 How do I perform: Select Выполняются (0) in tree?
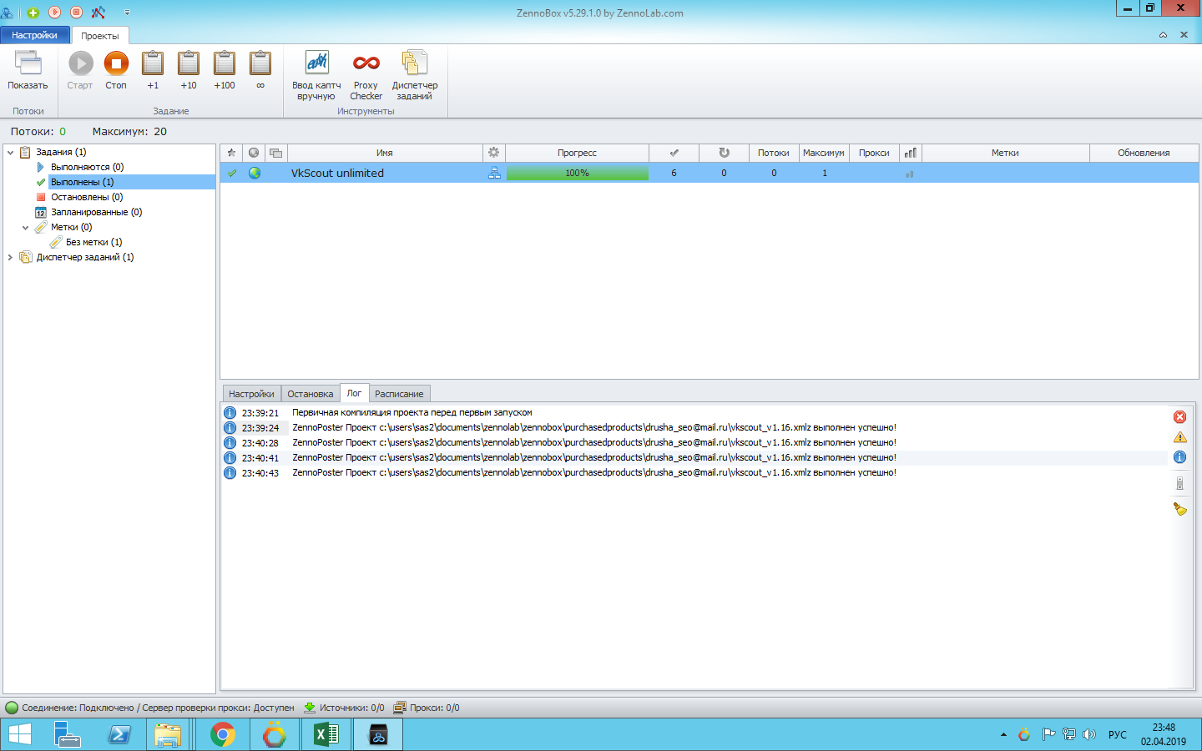(87, 167)
